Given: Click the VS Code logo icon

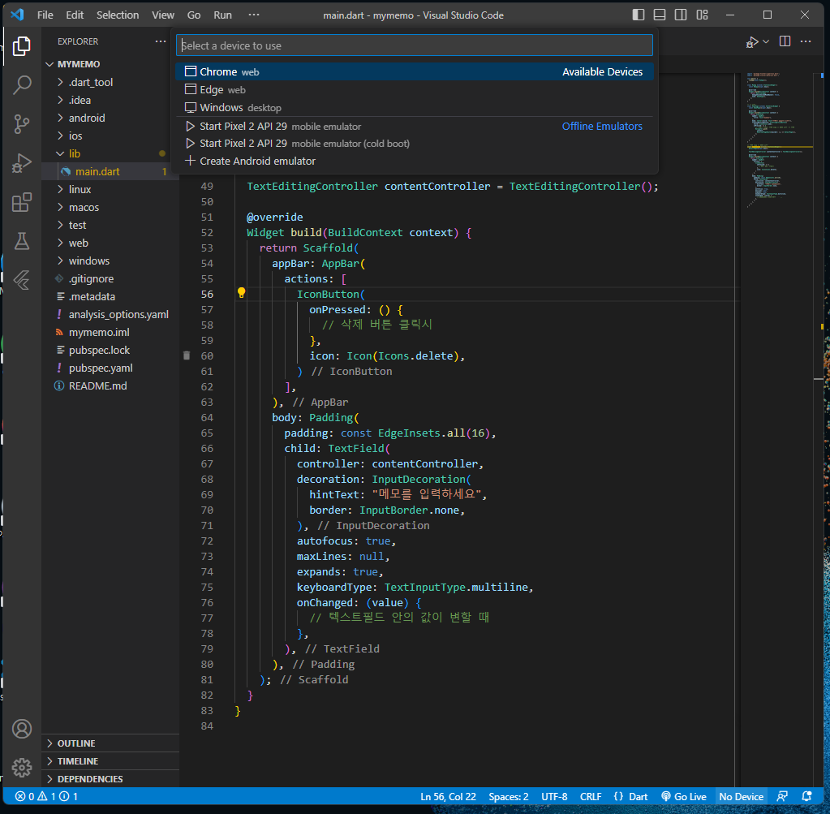Looking at the screenshot, I should 17,15.
